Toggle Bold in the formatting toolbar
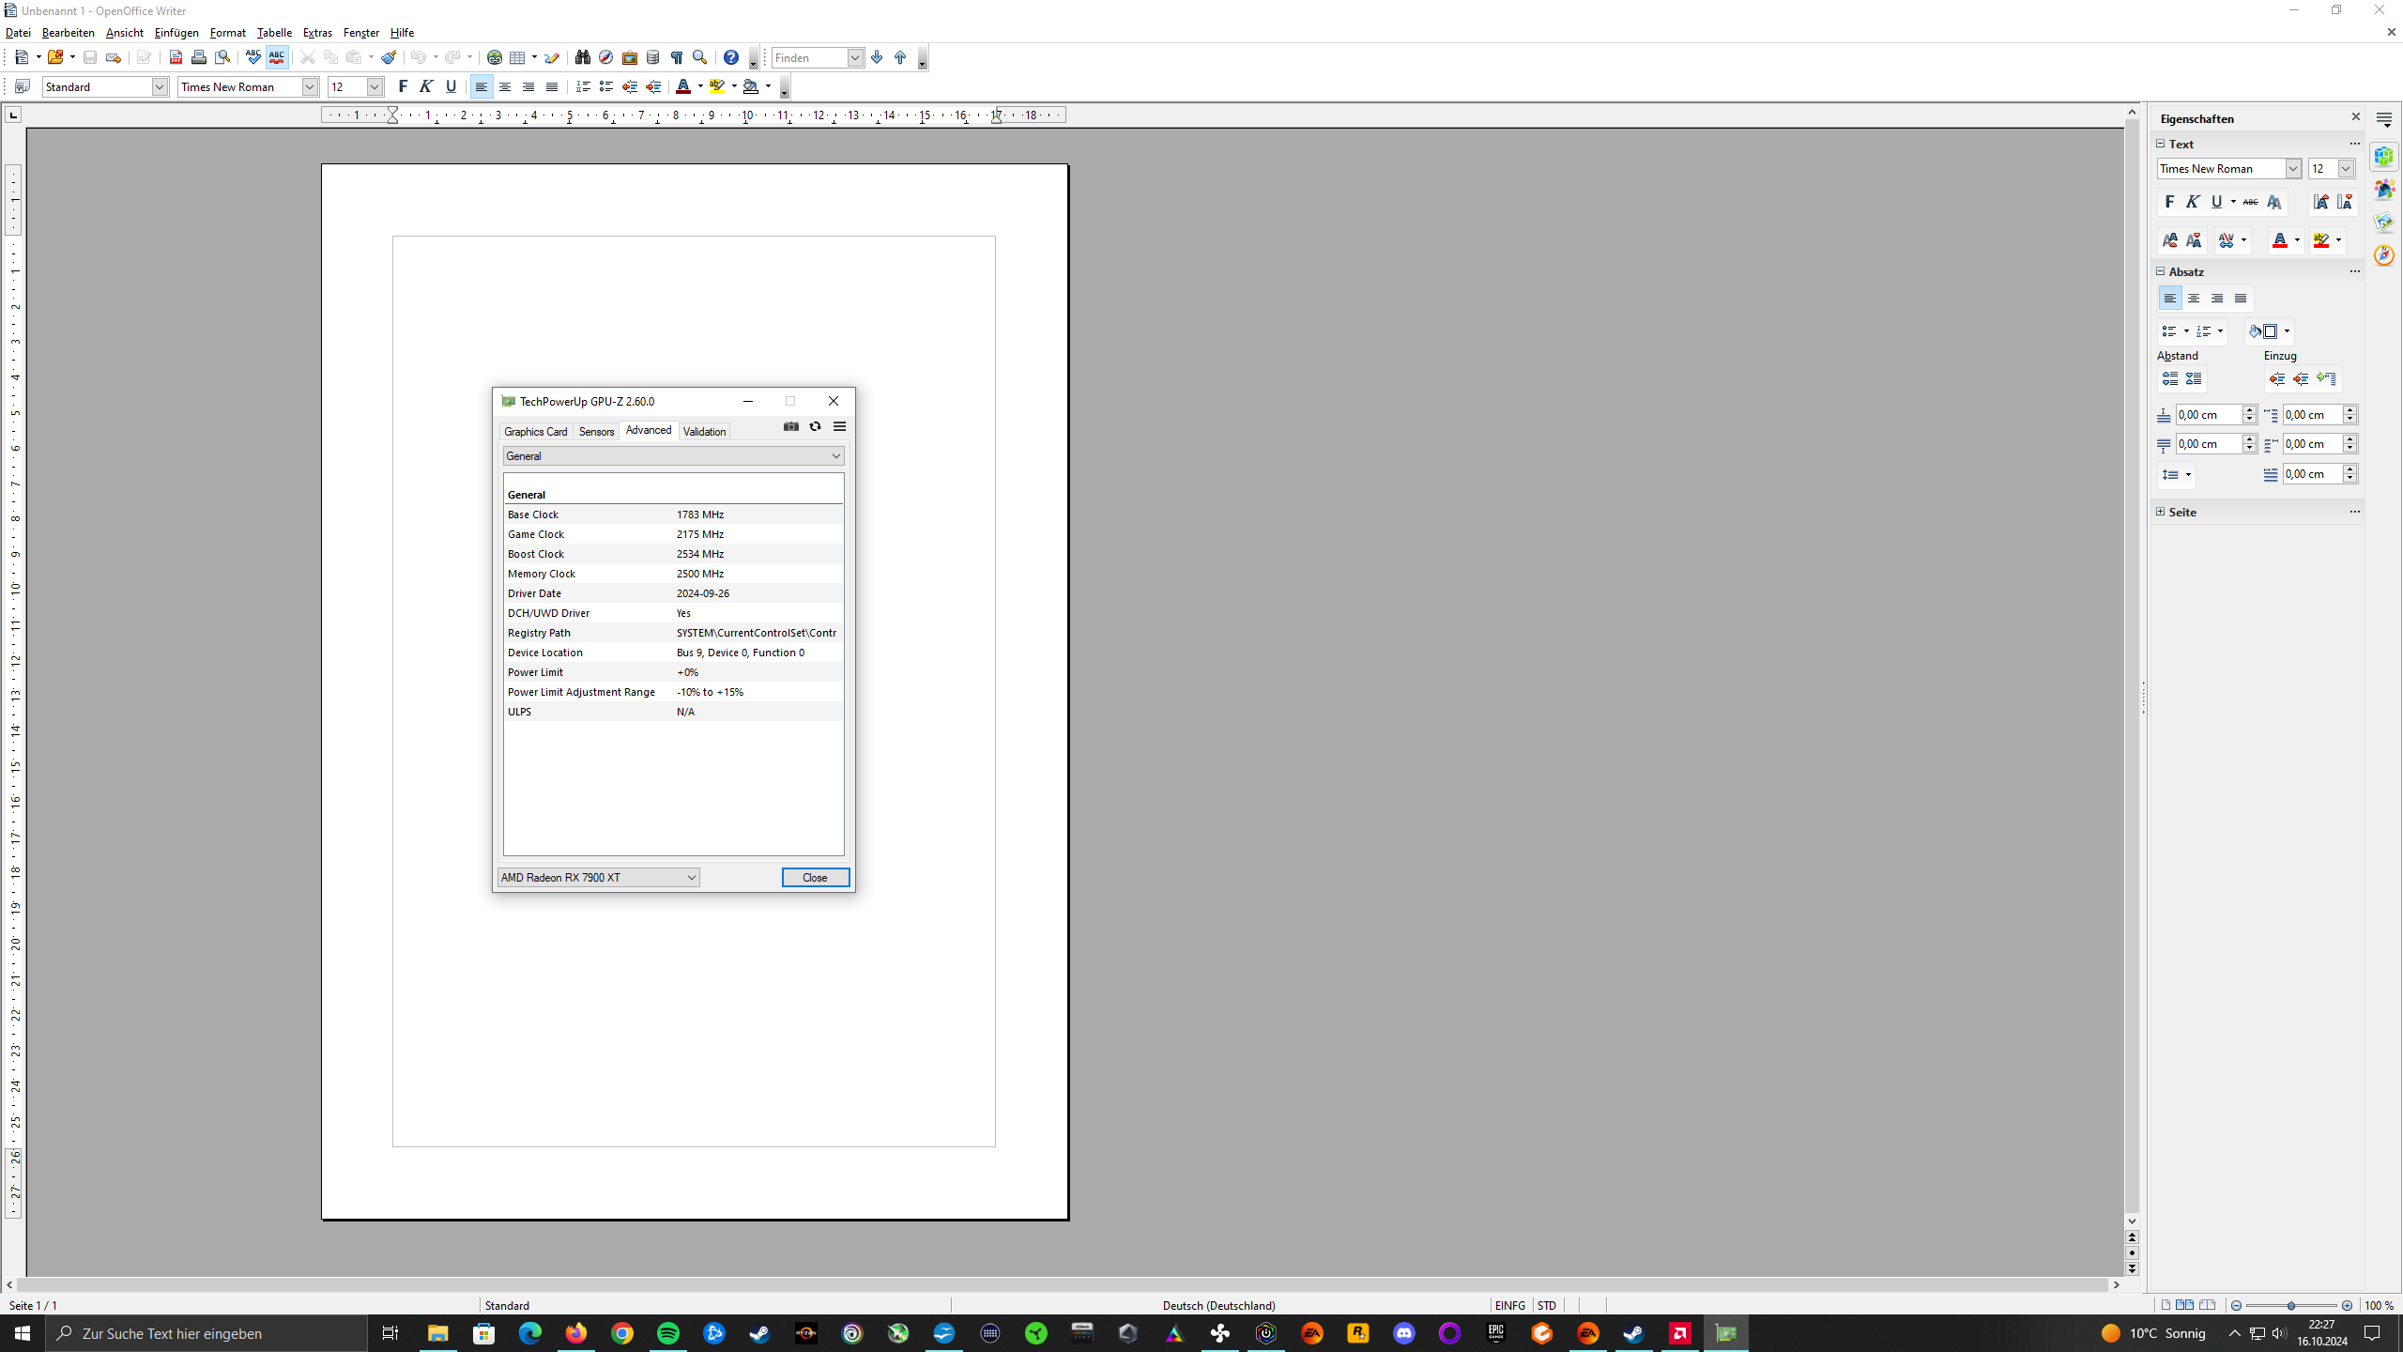 pyautogui.click(x=403, y=86)
